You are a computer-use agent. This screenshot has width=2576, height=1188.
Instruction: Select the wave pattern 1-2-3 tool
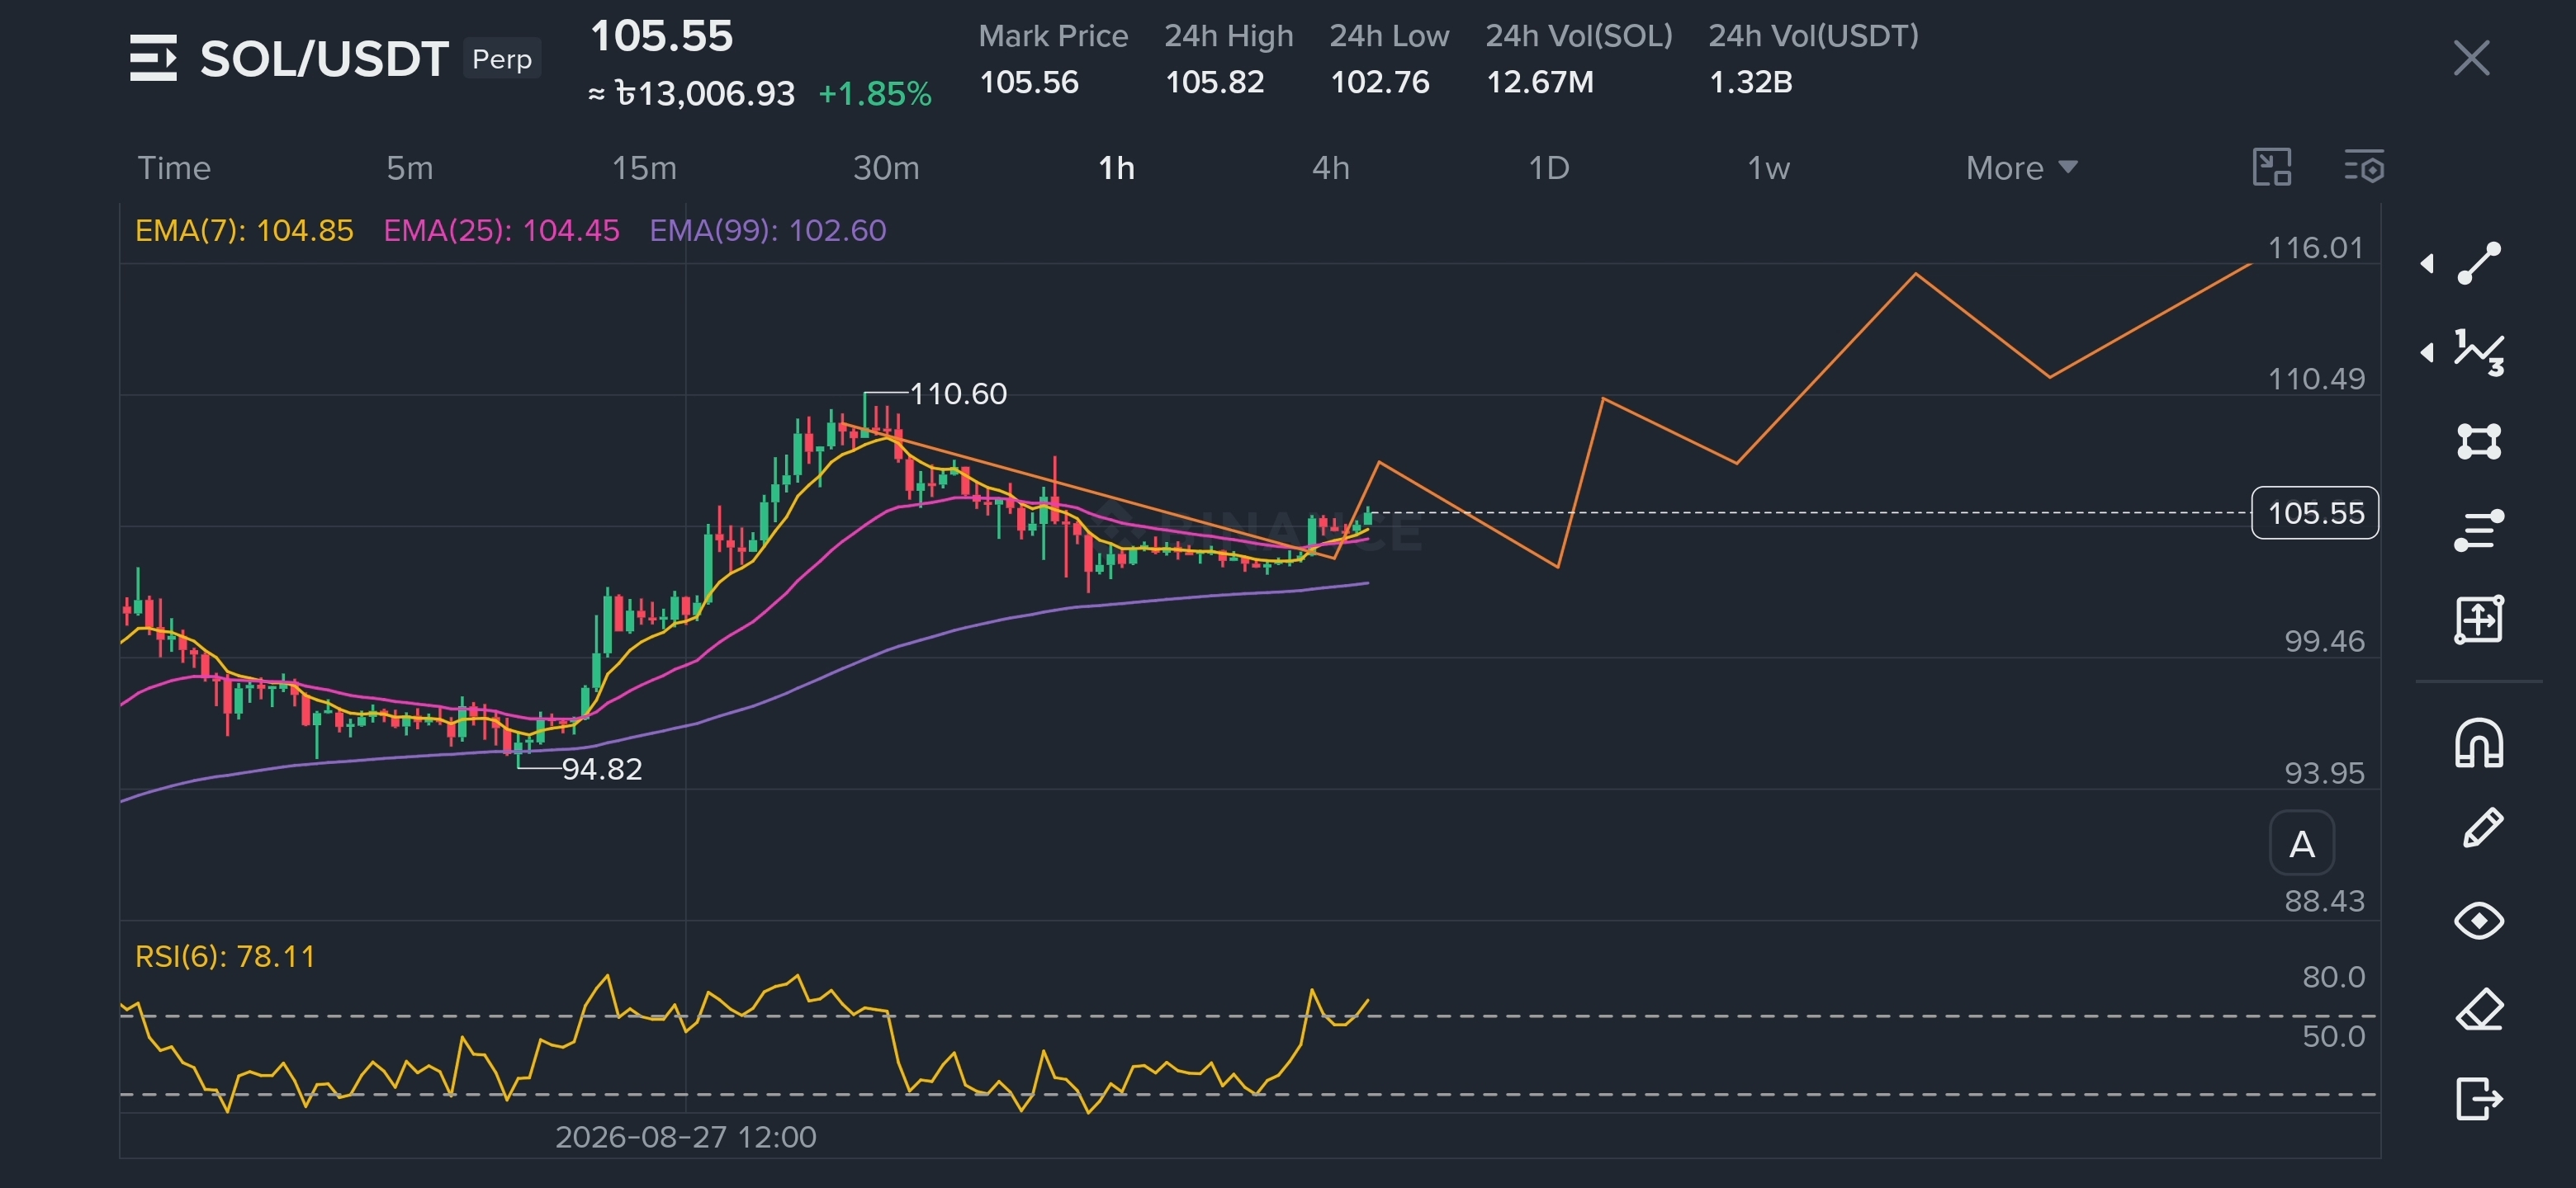click(x=2479, y=353)
